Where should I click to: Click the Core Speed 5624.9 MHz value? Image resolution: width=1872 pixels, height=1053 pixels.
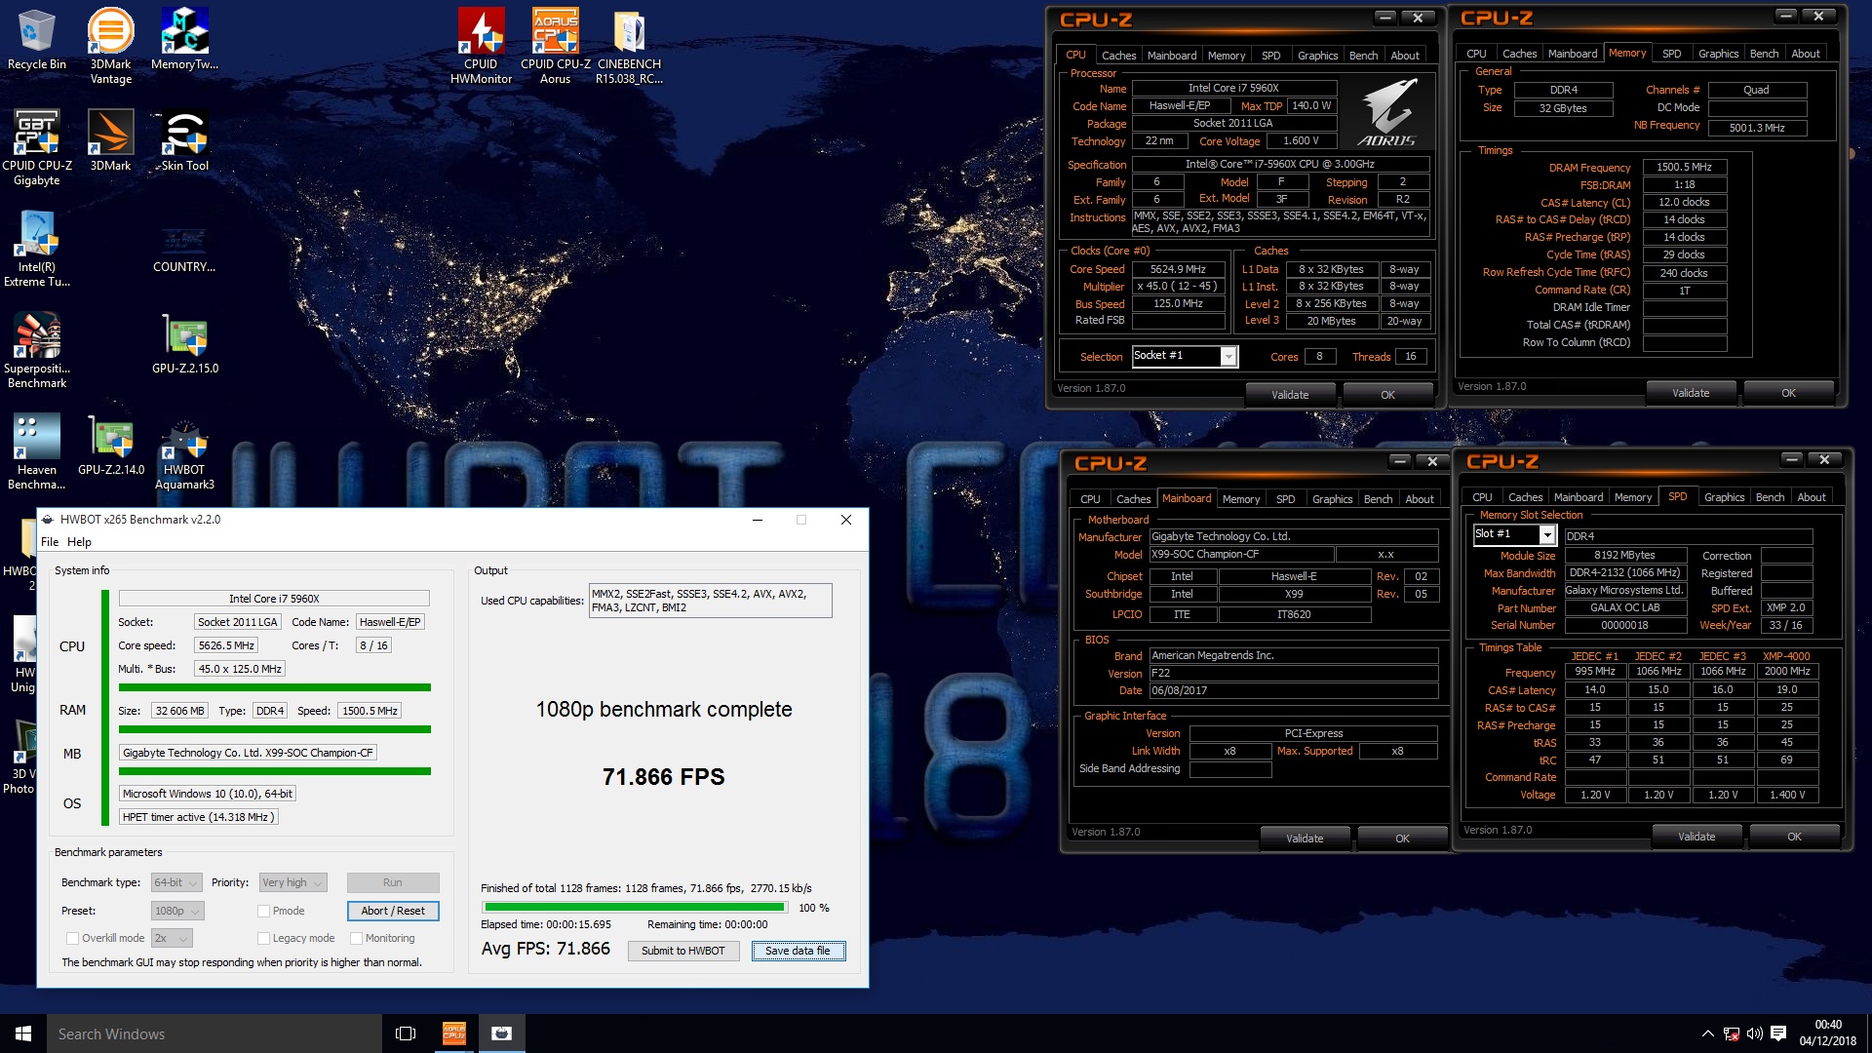1178,269
